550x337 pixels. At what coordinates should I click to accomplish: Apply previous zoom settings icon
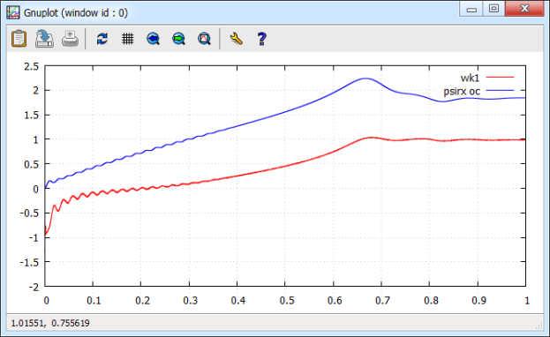click(154, 39)
